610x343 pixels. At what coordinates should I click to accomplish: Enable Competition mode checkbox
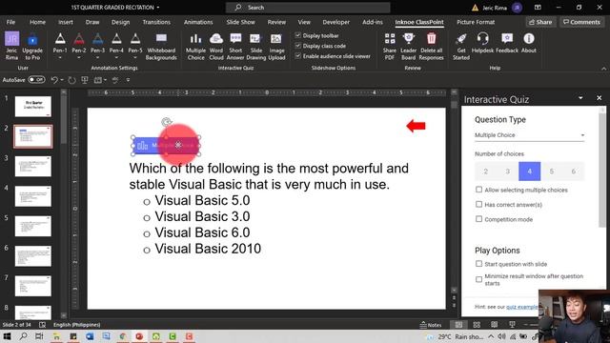[478, 219]
